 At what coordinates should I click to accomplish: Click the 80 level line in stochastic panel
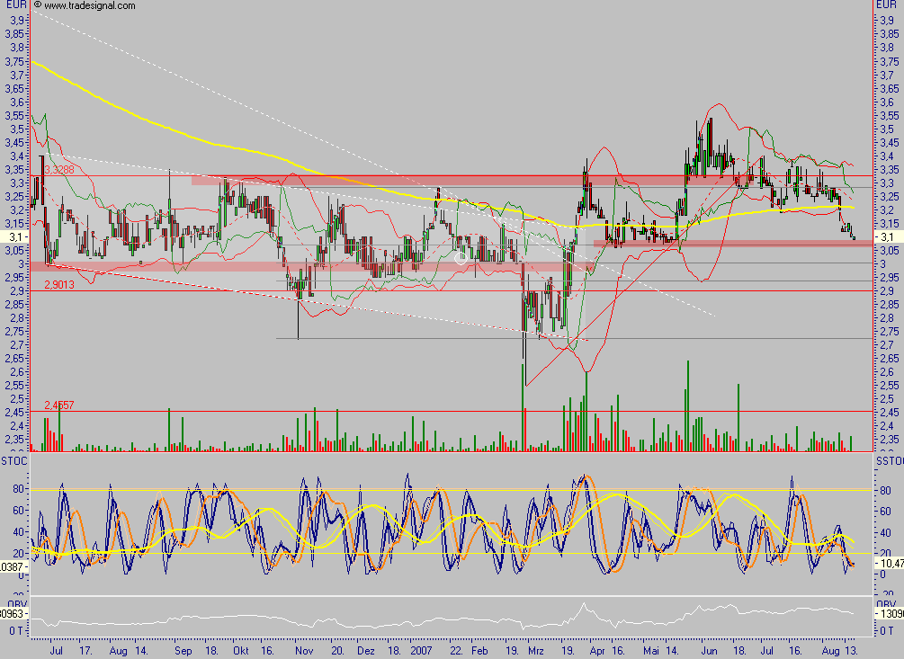click(450, 489)
